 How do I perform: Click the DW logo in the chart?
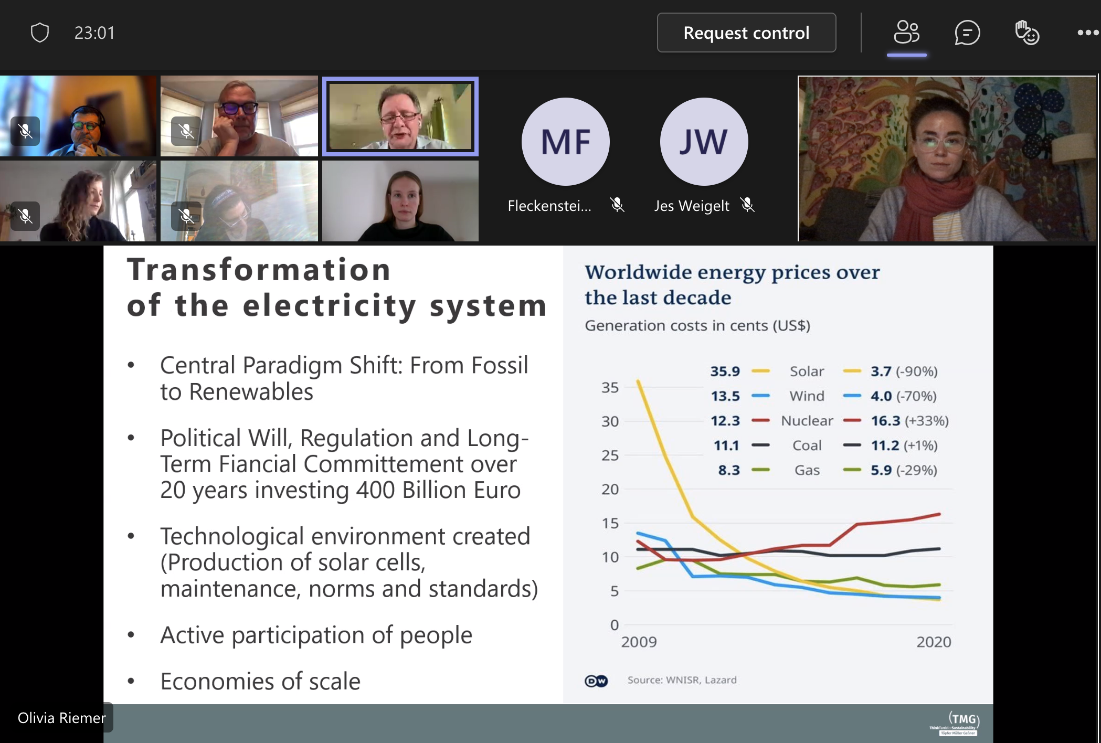[596, 681]
